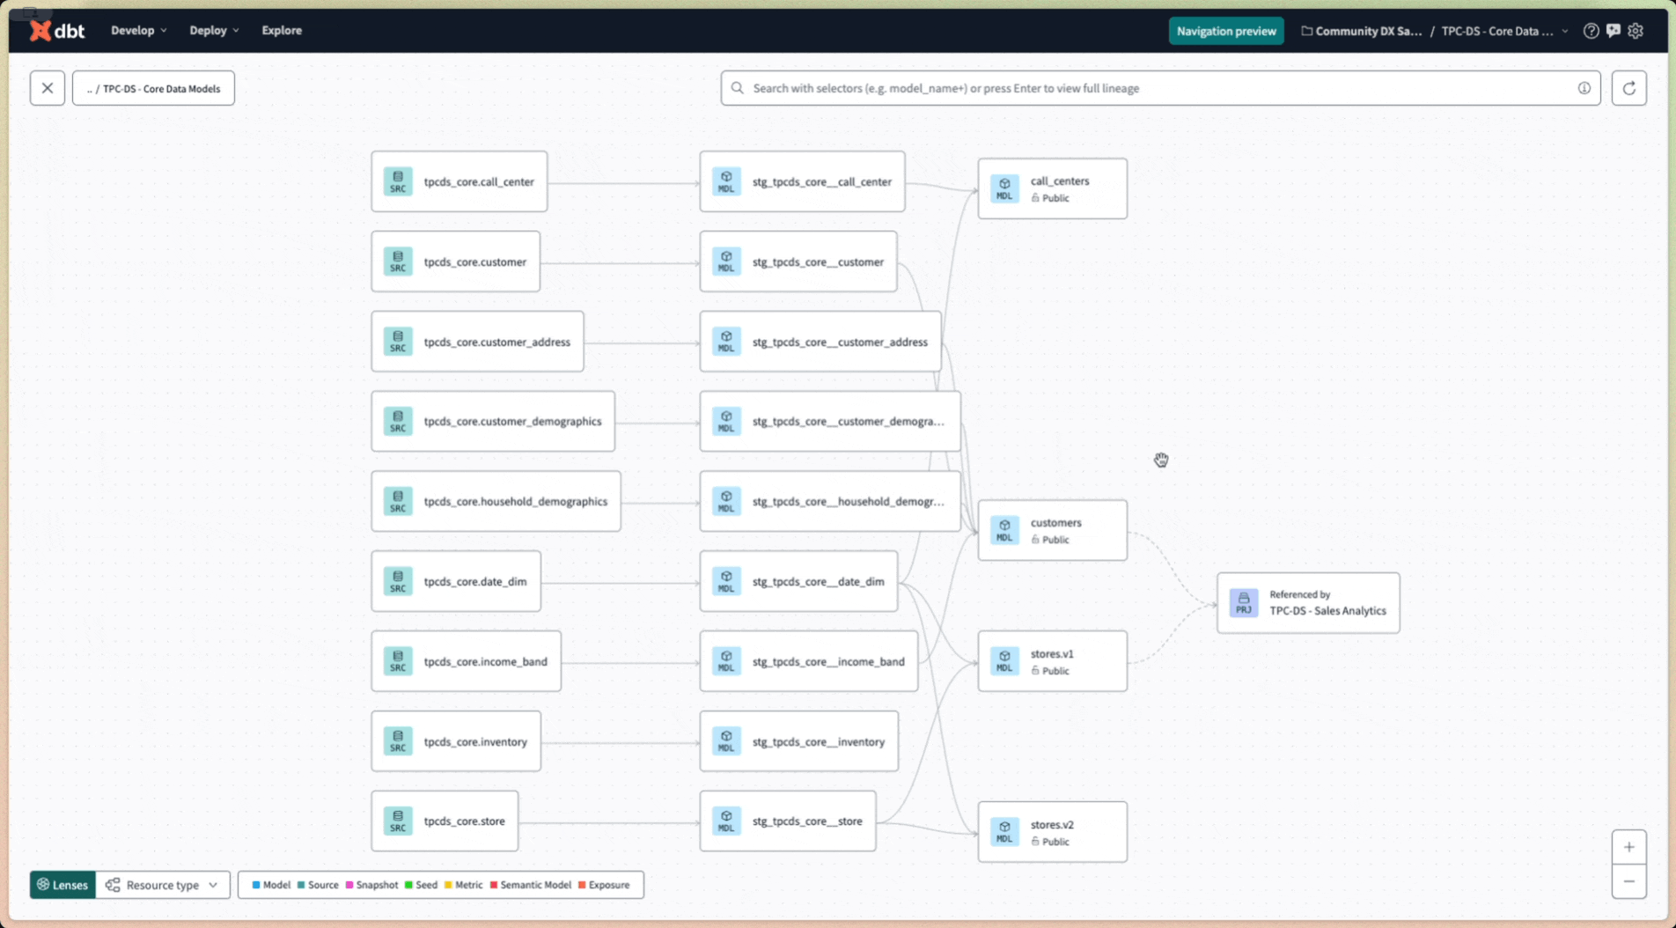Open the Resource type dropdown
The image size is (1676, 928).
pyautogui.click(x=162, y=885)
